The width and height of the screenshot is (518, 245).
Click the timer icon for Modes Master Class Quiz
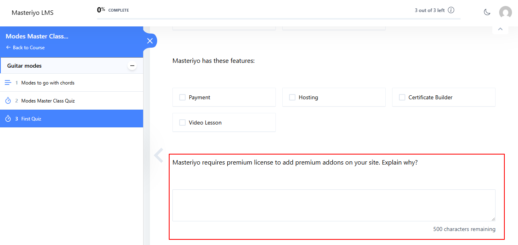8,100
